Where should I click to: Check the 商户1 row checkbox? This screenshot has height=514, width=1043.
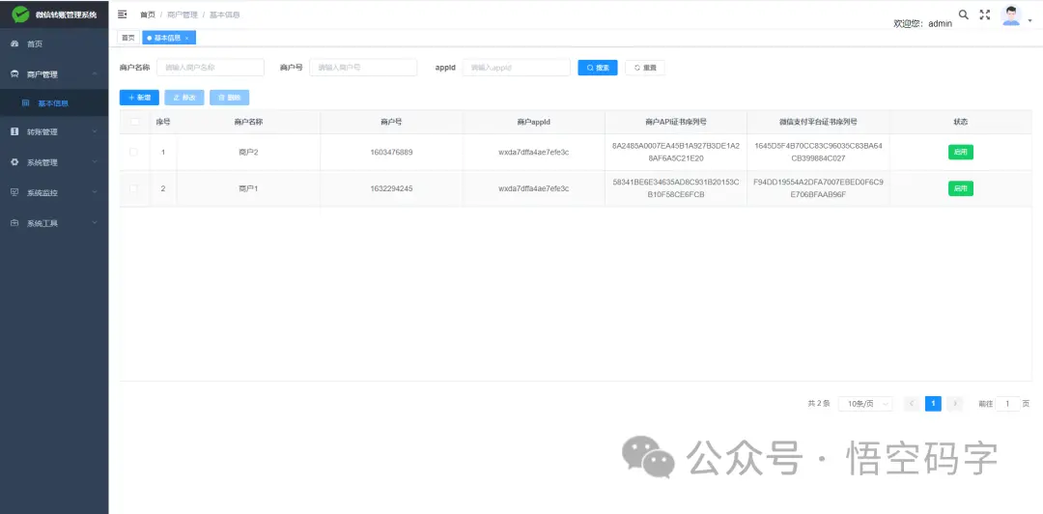coord(133,188)
